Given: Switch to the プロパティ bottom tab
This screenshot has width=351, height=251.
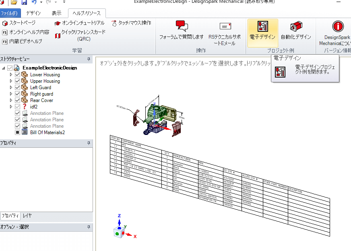Looking at the screenshot, I should click(x=10, y=216).
